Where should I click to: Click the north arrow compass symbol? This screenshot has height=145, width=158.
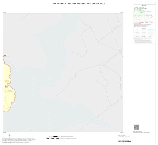click(9, 136)
